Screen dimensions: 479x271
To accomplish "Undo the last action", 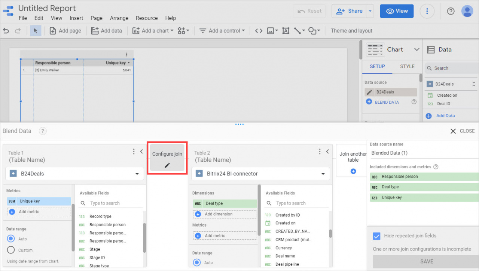I will tap(6, 31).
